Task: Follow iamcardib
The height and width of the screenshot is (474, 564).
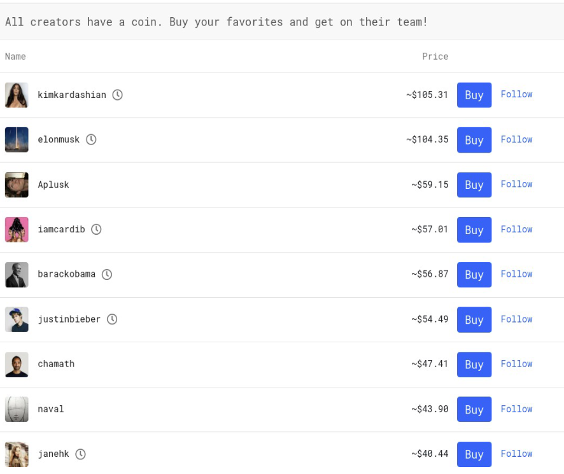Action: (516, 230)
